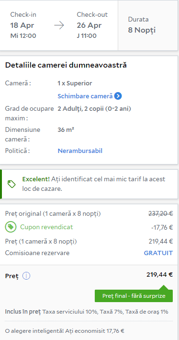Click the green coupon icon next to Cupon revendicat
This screenshot has height=340, width=179.
coord(11,227)
